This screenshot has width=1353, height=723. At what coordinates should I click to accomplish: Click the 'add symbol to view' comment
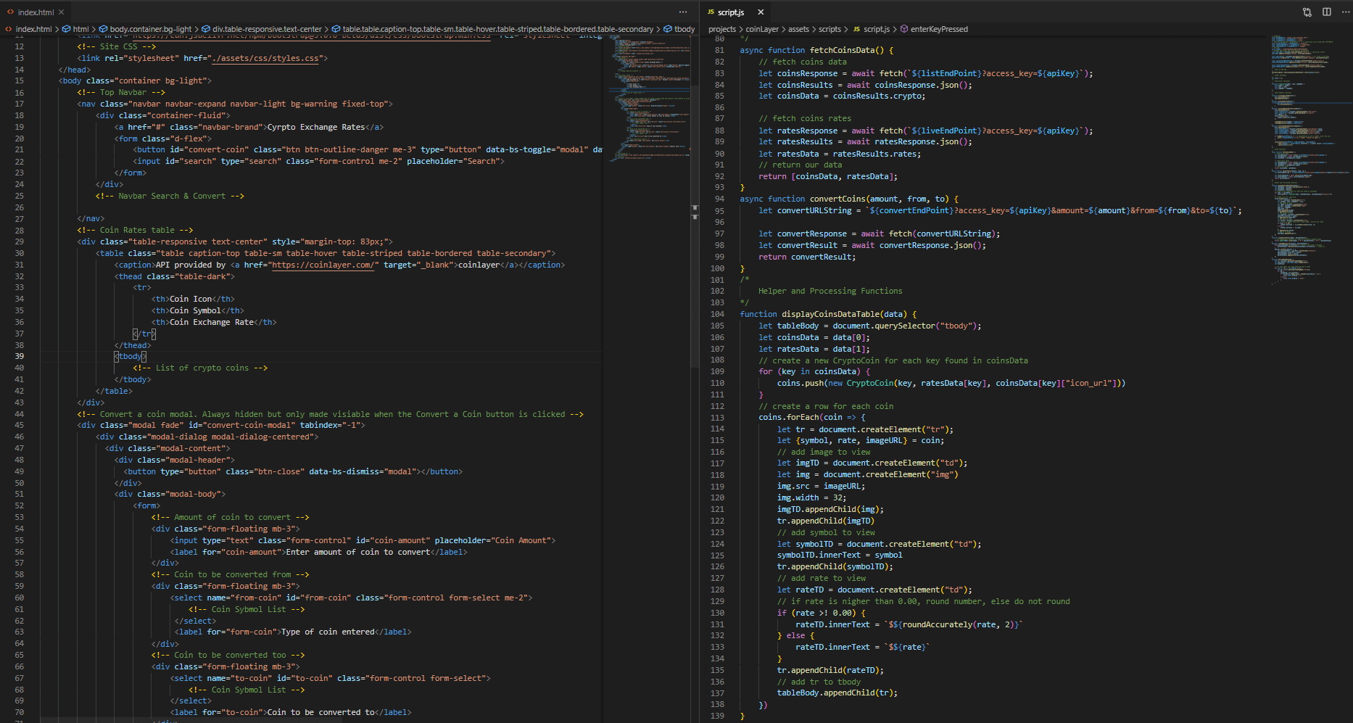pyautogui.click(x=826, y=533)
